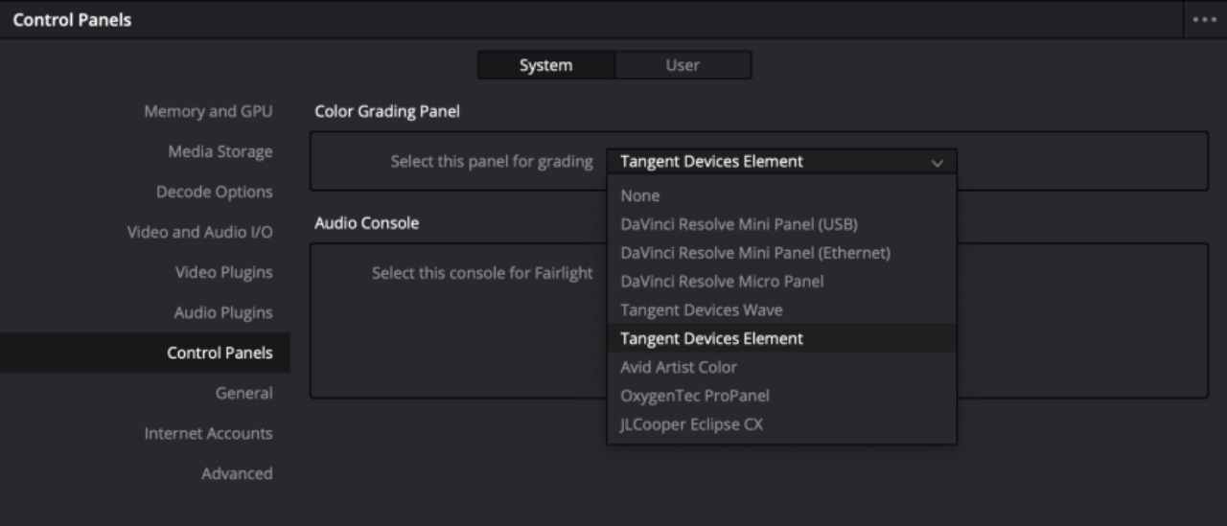
Task: Choose DaVinci Resolve Micro Panel option
Action: pyautogui.click(x=721, y=282)
